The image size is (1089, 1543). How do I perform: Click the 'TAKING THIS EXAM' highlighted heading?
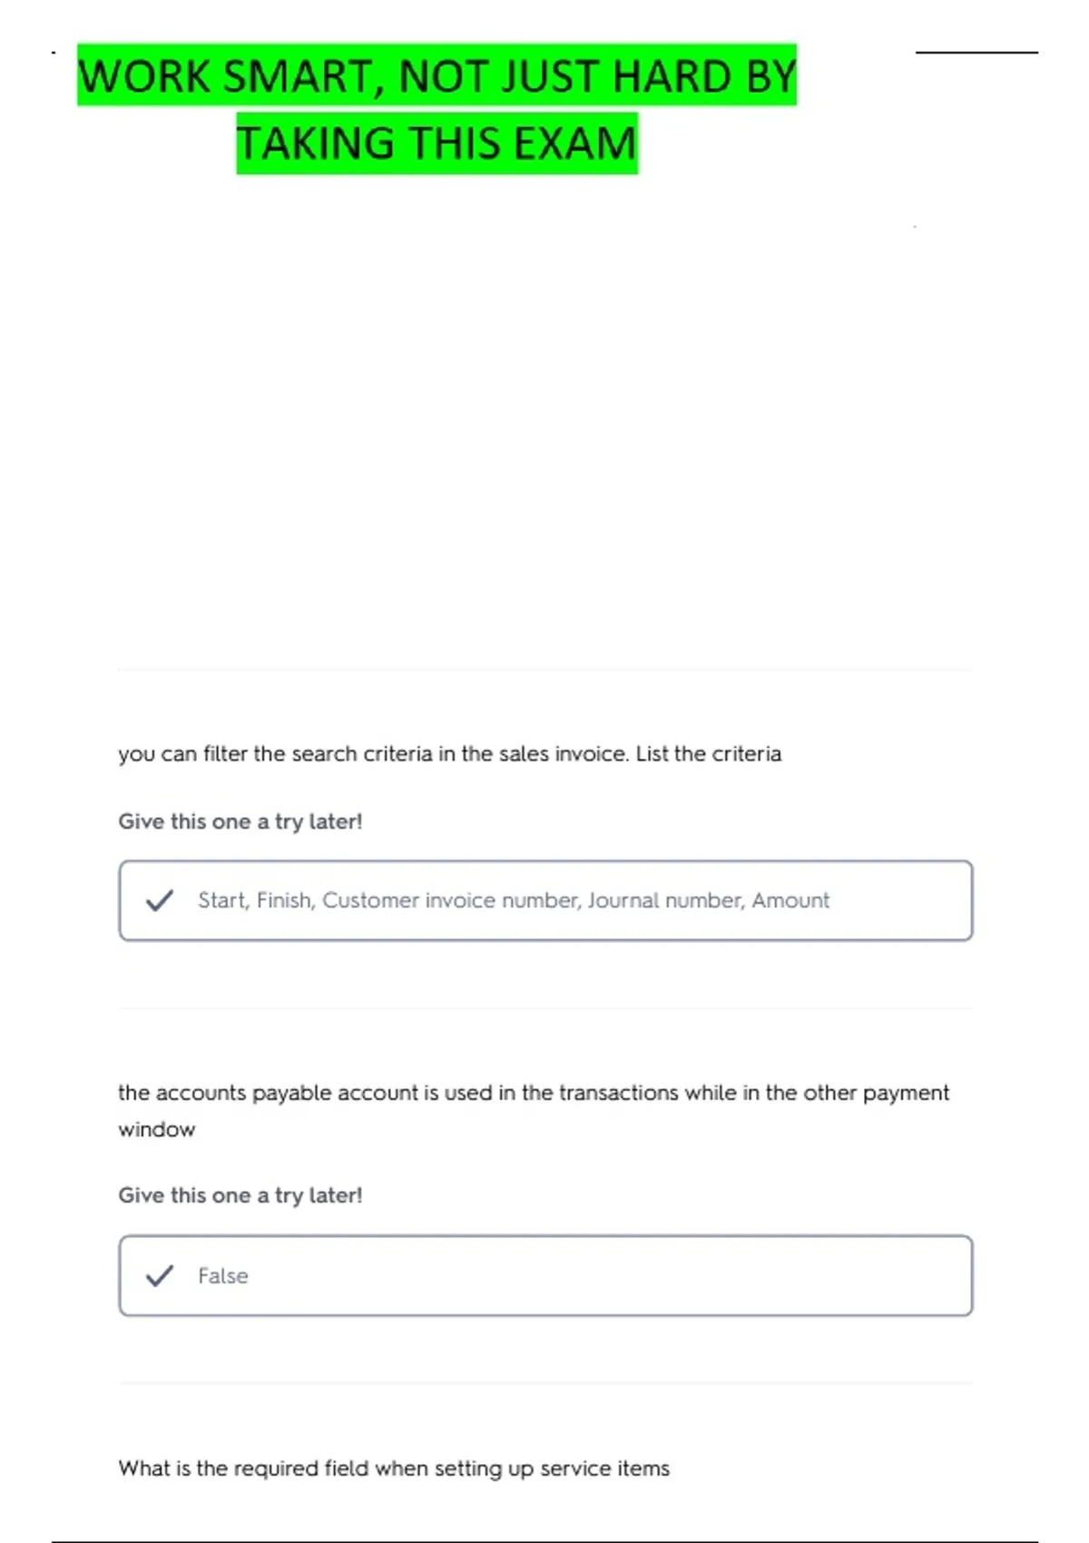pyautogui.click(x=437, y=143)
